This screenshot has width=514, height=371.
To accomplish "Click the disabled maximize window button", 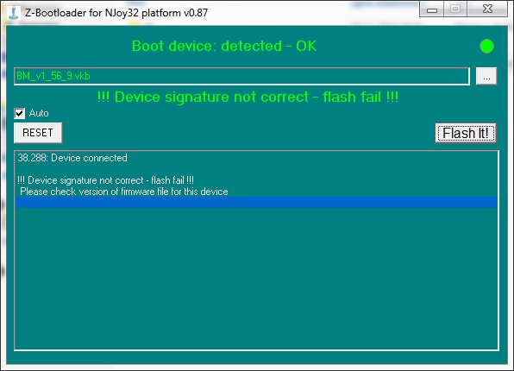I will pyautogui.click(x=455, y=9).
